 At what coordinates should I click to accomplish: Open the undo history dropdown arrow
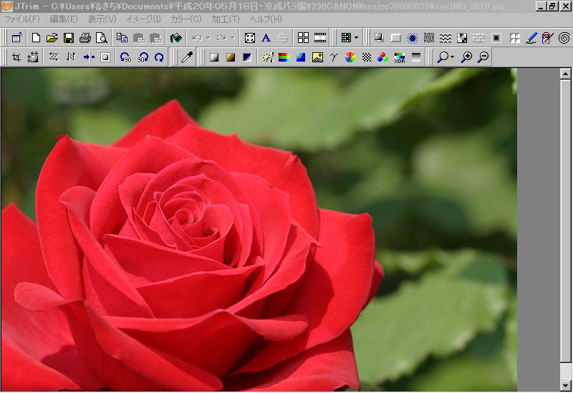[208, 38]
